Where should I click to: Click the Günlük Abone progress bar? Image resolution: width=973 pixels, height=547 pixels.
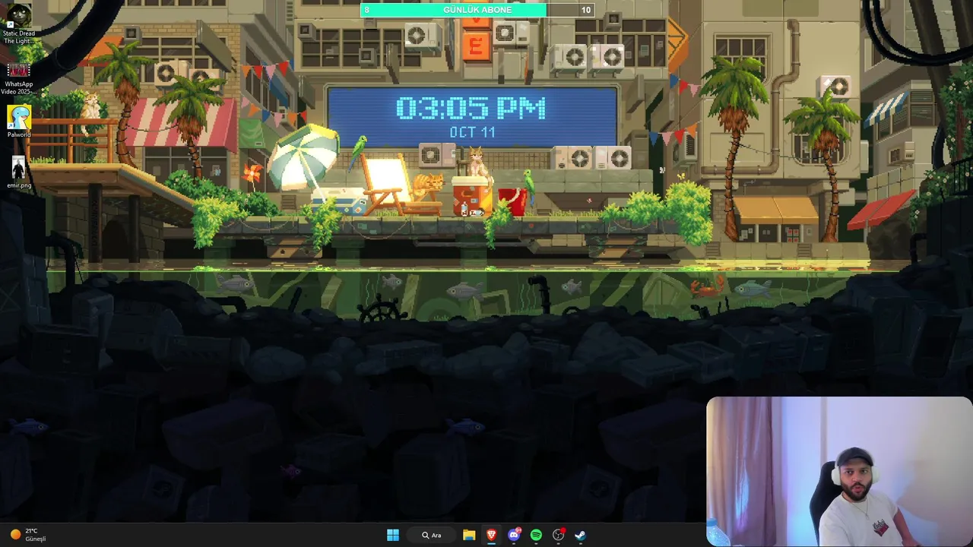coord(477,10)
